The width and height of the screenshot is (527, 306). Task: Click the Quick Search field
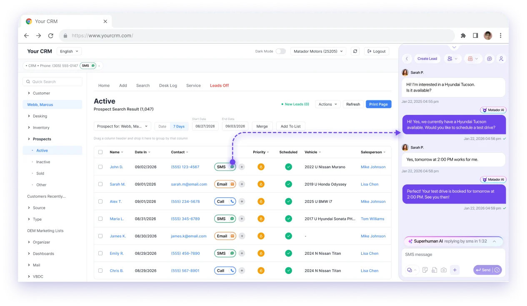pyautogui.click(x=52, y=82)
